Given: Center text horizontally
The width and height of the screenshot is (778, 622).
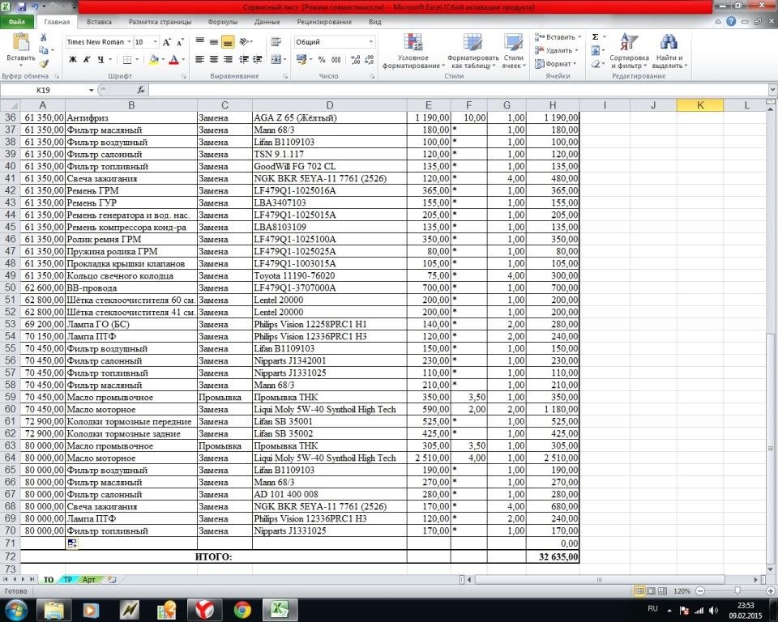Looking at the screenshot, I should click(214, 59).
